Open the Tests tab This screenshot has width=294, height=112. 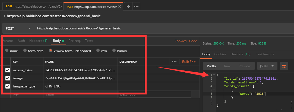89,41
